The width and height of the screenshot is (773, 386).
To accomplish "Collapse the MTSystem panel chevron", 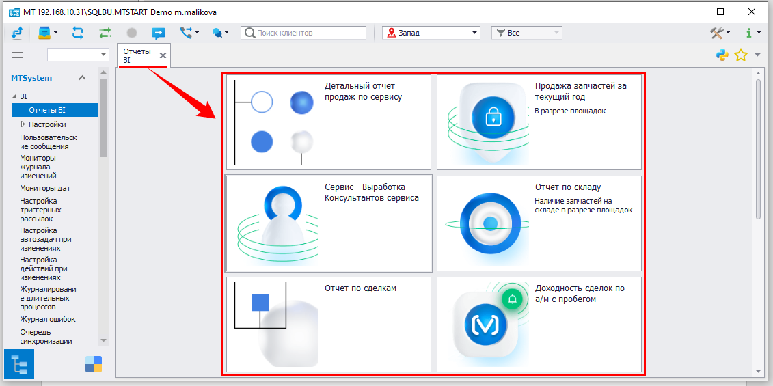I will point(82,78).
